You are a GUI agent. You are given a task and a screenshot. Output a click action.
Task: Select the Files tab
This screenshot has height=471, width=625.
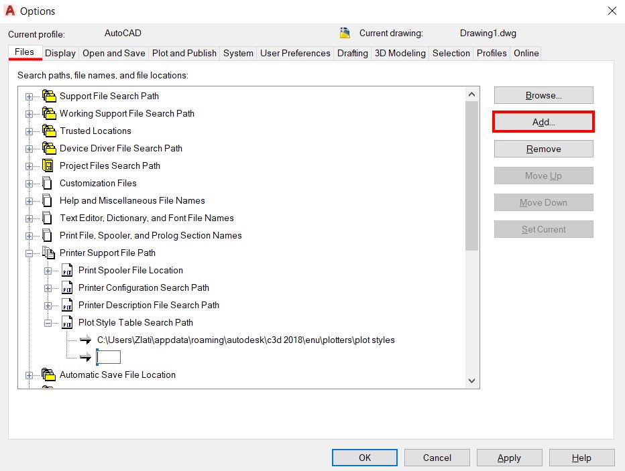[x=25, y=52]
